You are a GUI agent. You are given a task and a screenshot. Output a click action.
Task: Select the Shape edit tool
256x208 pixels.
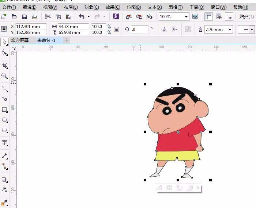[x=4, y=53]
